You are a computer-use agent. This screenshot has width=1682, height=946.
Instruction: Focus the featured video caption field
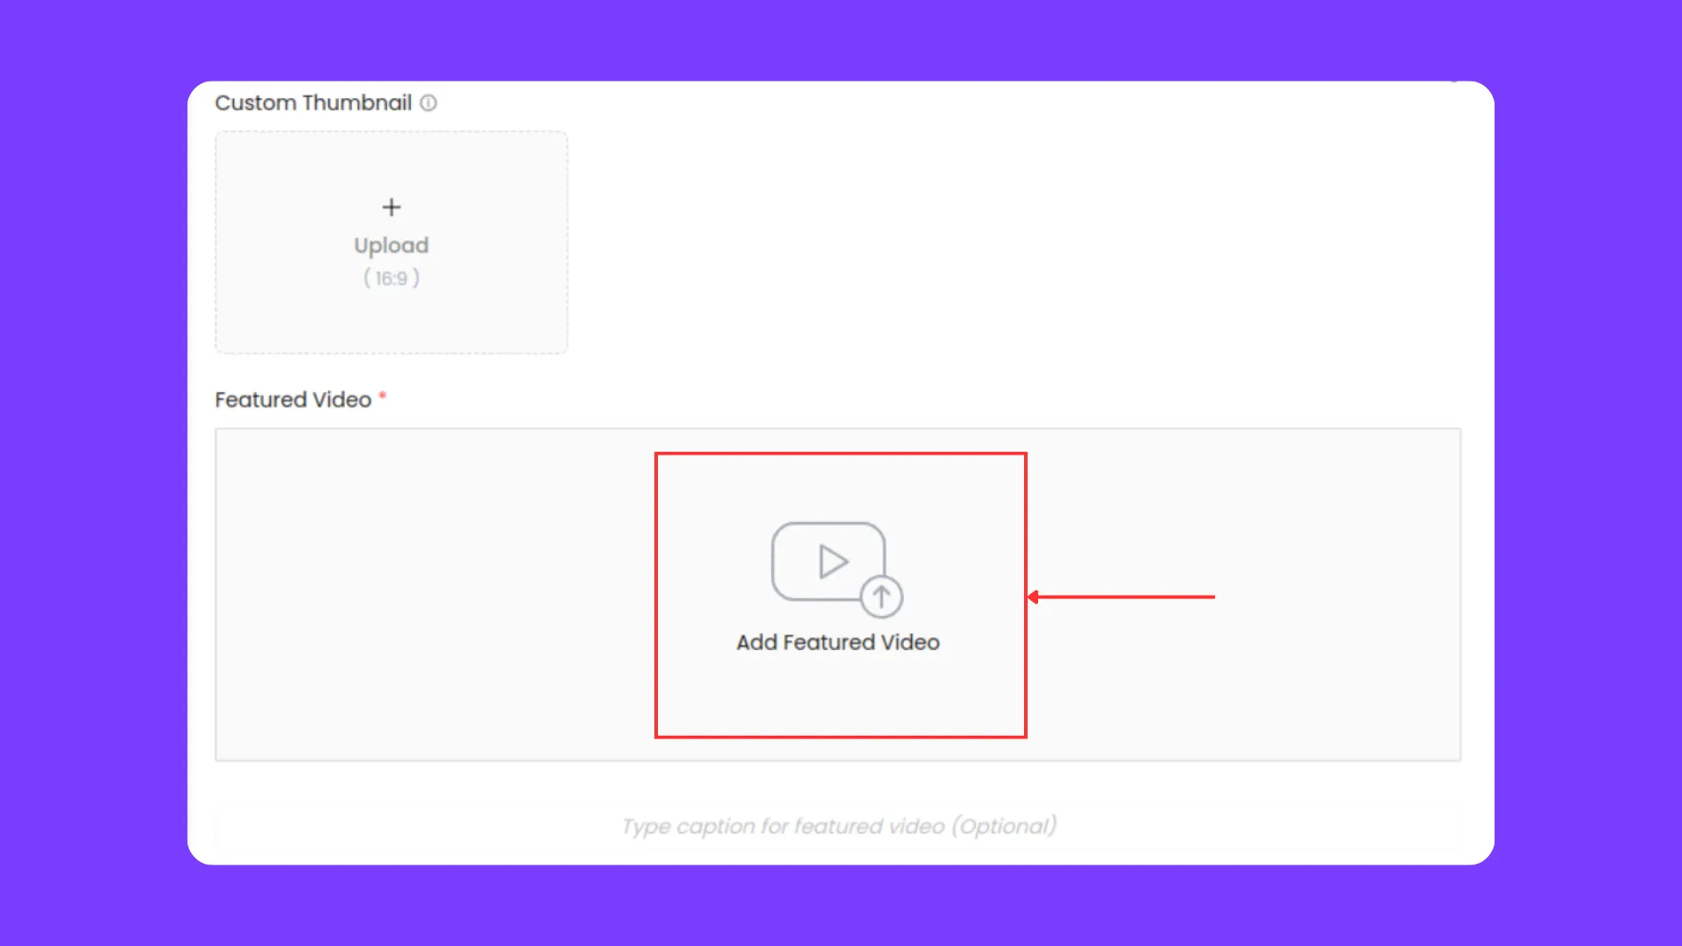point(838,826)
